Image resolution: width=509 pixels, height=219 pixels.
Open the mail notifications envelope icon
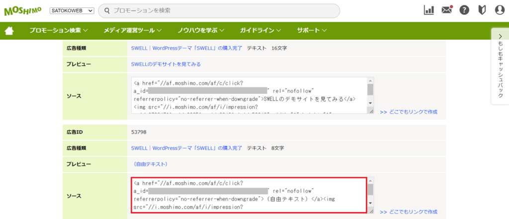coord(447,10)
